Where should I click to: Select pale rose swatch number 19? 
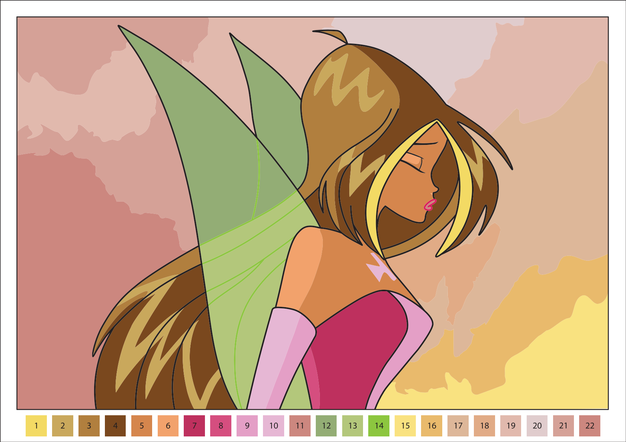coord(511,426)
